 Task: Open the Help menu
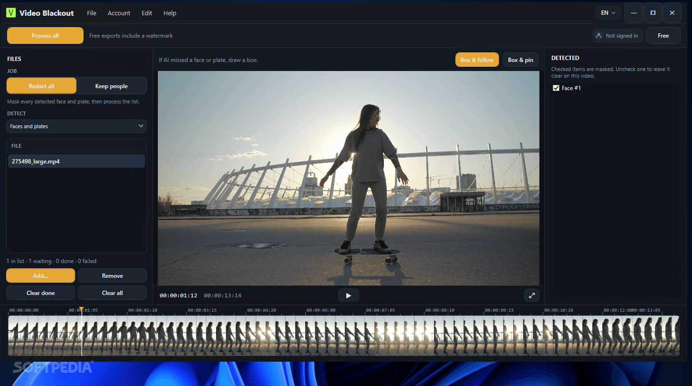(170, 13)
